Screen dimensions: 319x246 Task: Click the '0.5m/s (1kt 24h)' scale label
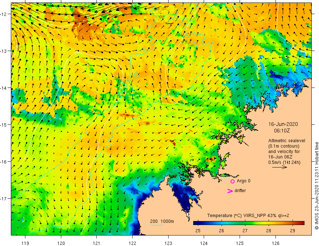284,162
